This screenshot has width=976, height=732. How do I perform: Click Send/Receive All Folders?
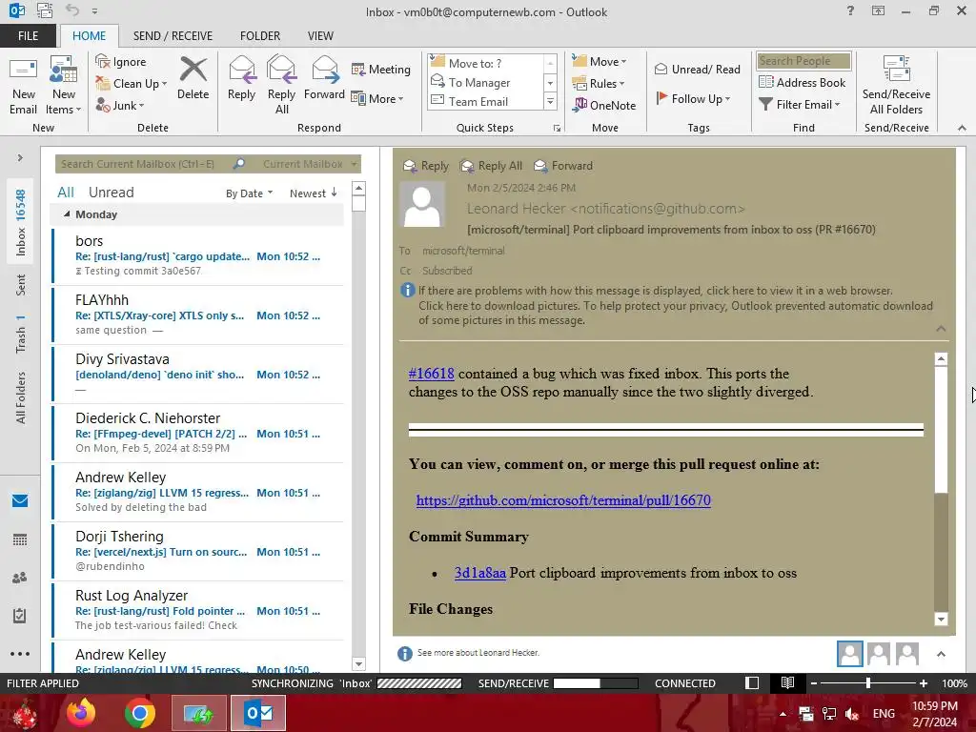coord(896,86)
